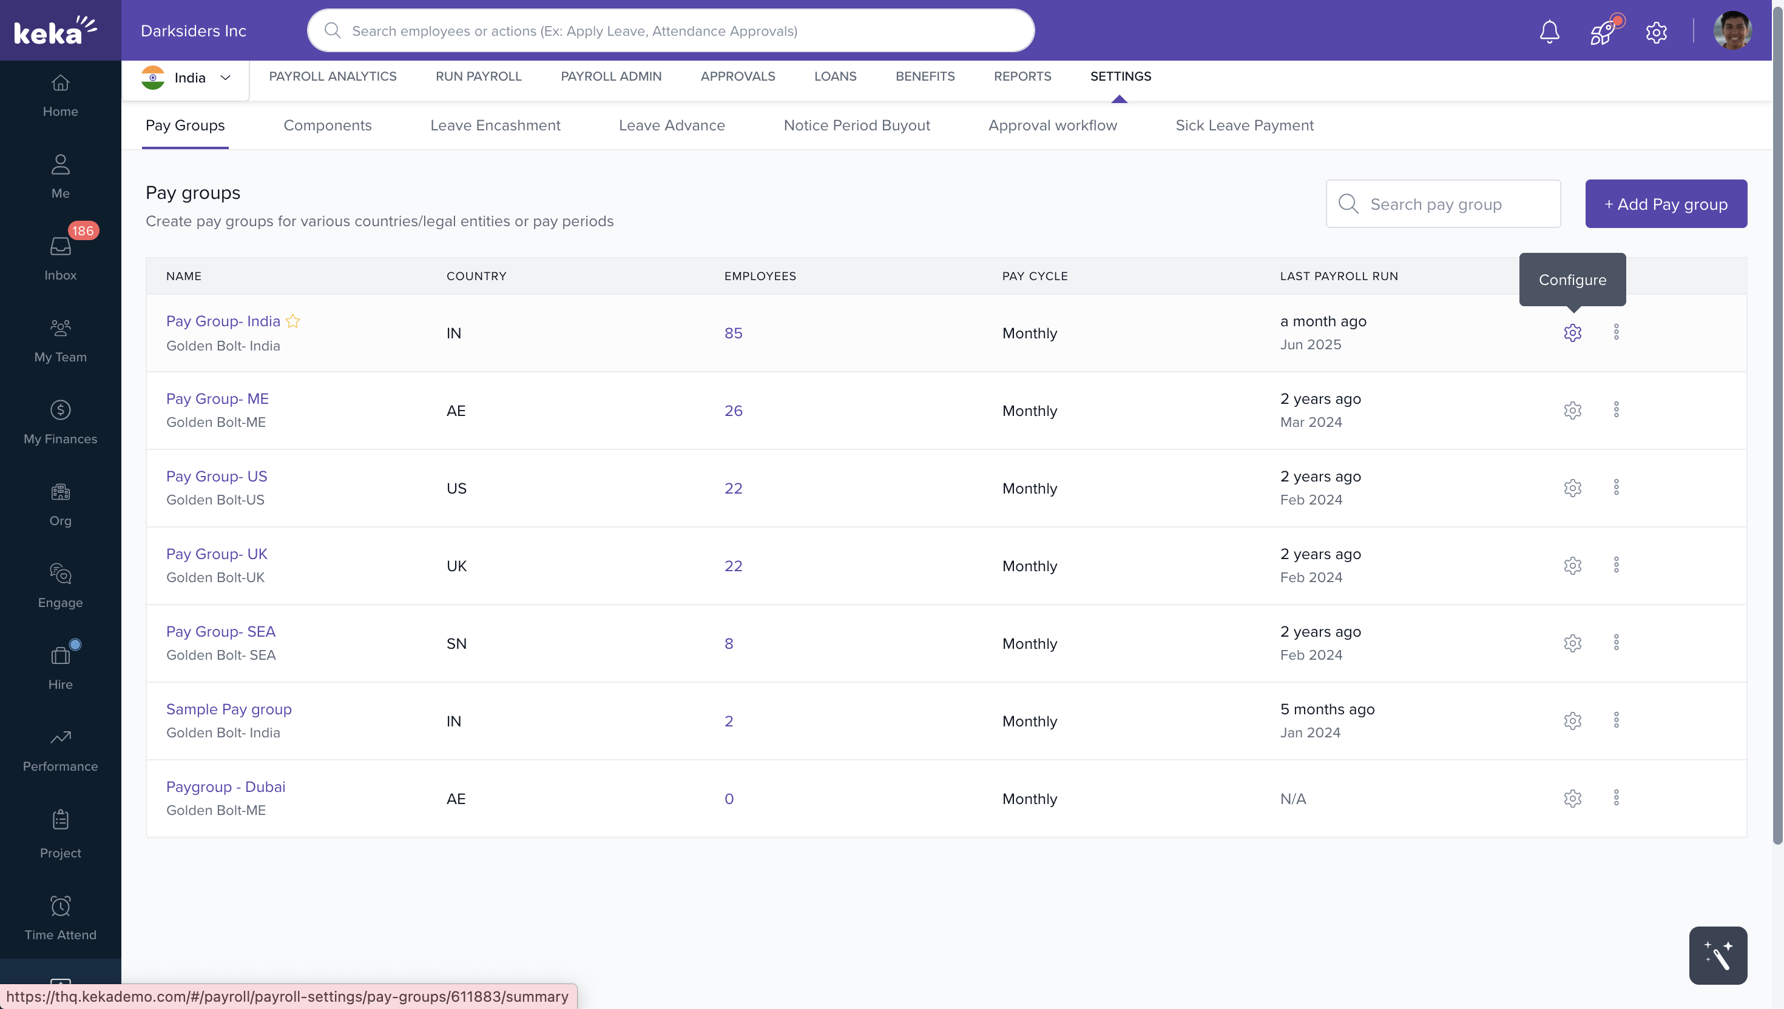The width and height of the screenshot is (1784, 1009).
Task: Open the Pay Group- UK link
Action: click(x=217, y=554)
